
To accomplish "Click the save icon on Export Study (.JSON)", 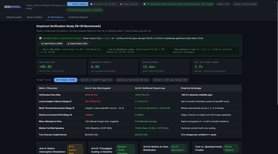I will pyautogui.click(x=42, y=44).
